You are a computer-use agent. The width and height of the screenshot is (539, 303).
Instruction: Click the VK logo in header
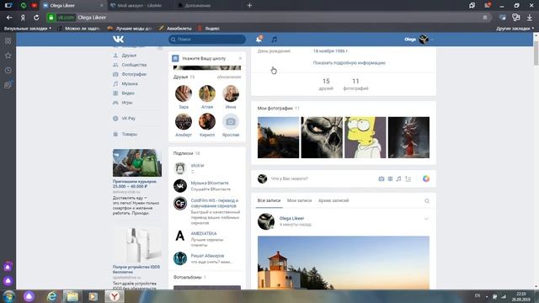coord(118,40)
